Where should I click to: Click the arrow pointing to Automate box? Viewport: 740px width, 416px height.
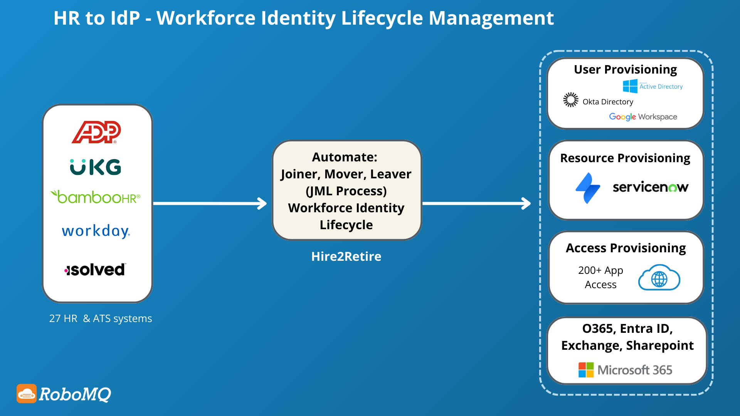[x=210, y=203]
